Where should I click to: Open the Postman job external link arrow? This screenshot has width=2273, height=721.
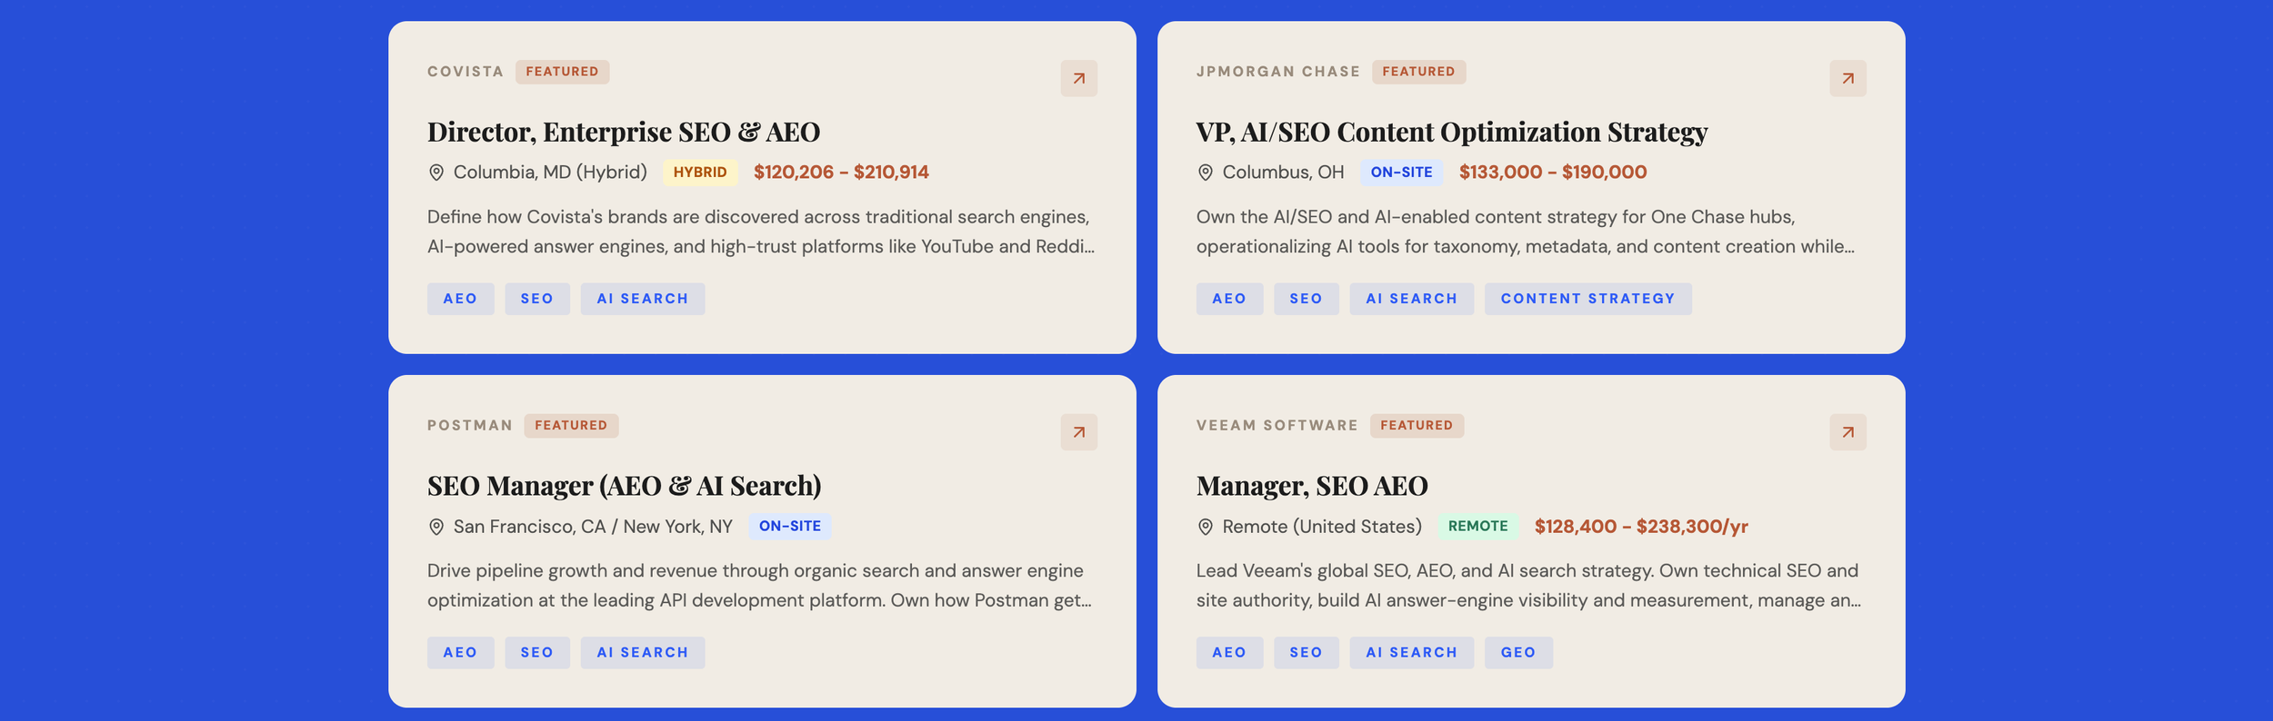click(x=1078, y=432)
